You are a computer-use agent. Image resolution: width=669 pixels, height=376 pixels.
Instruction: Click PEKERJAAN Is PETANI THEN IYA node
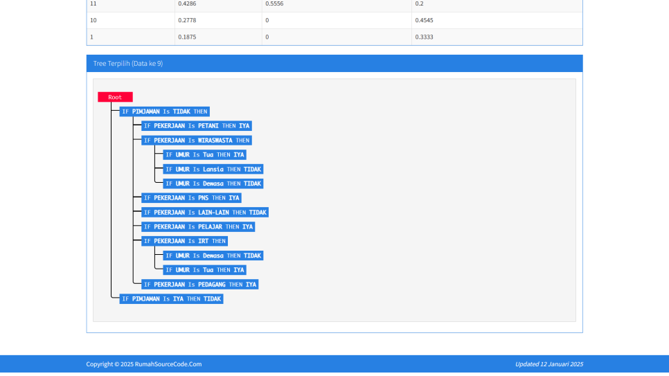197,126
